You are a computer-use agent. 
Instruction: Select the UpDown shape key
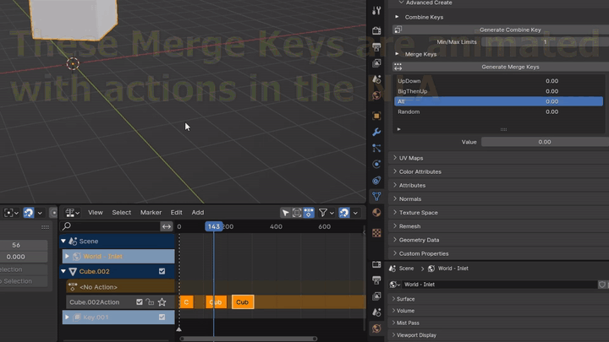pos(499,81)
